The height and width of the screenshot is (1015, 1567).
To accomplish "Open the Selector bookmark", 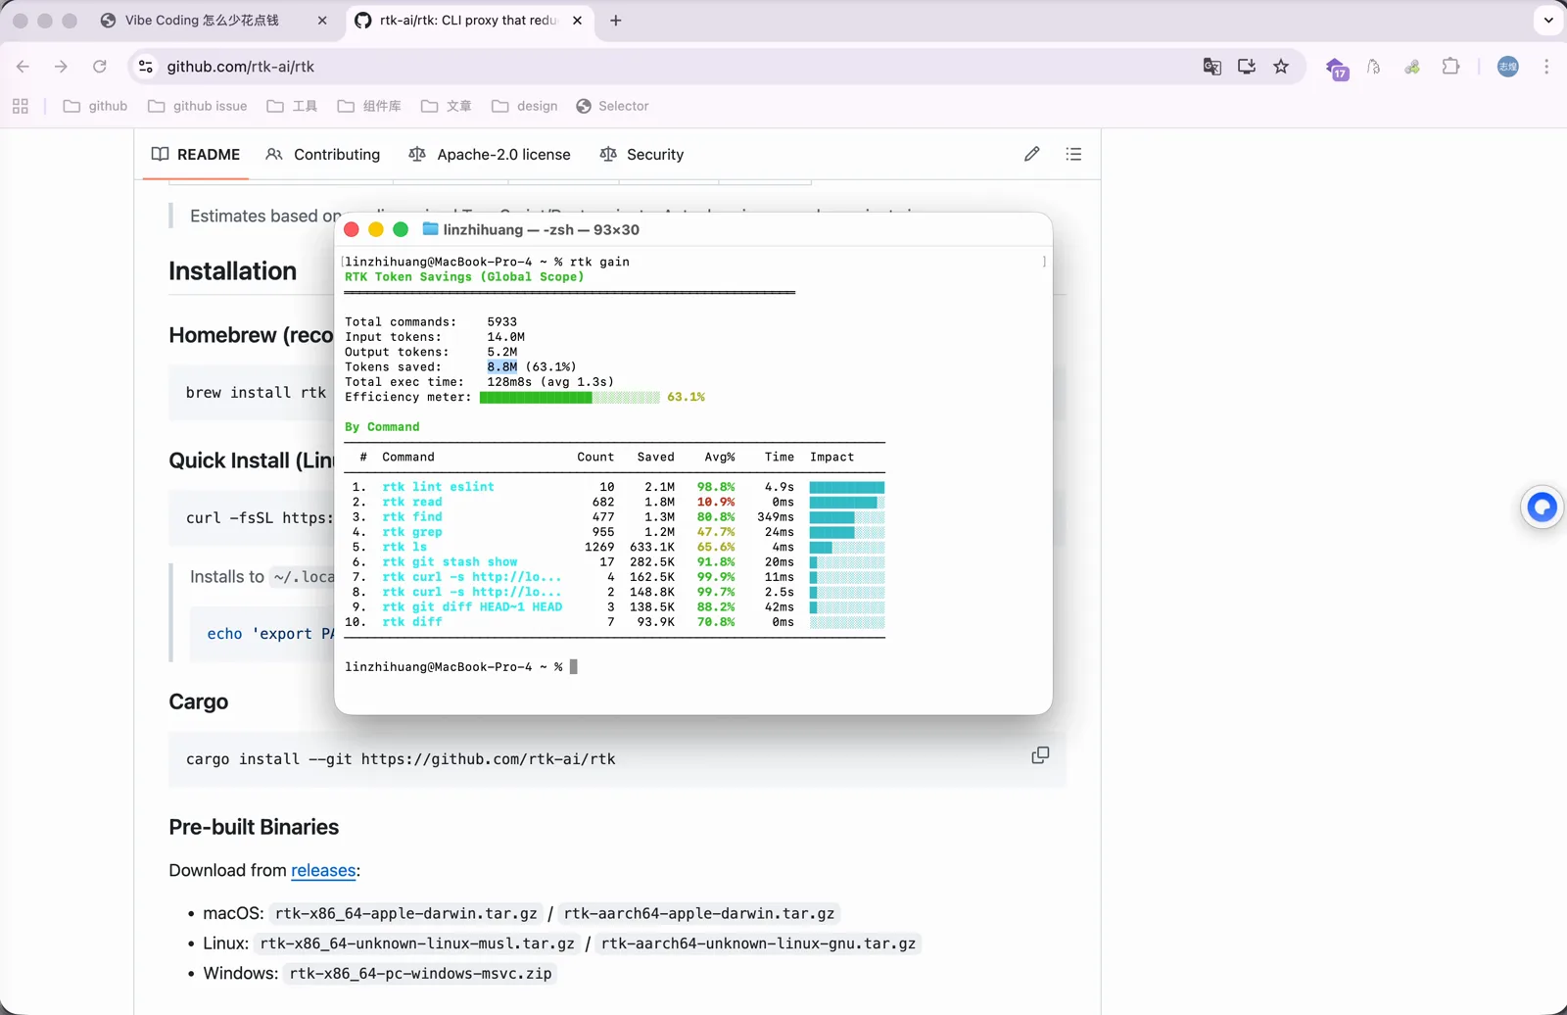I will tap(612, 106).
